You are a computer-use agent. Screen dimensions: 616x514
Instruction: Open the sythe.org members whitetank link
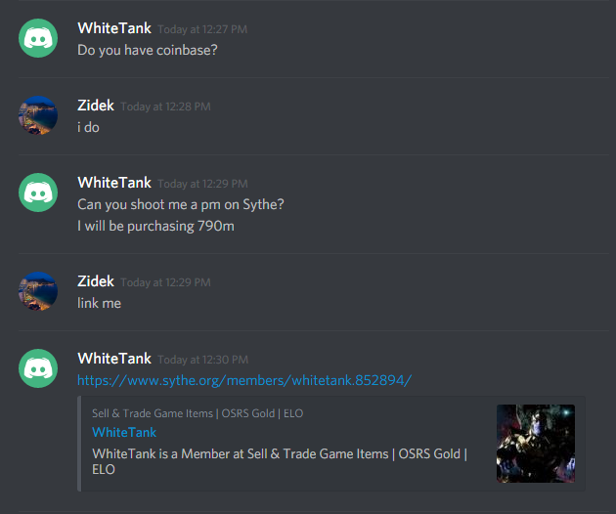244,380
